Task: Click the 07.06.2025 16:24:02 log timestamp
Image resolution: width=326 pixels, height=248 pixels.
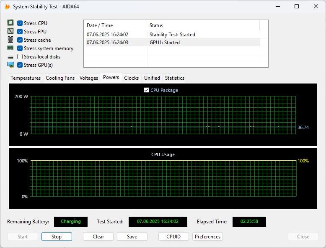Action: point(107,35)
